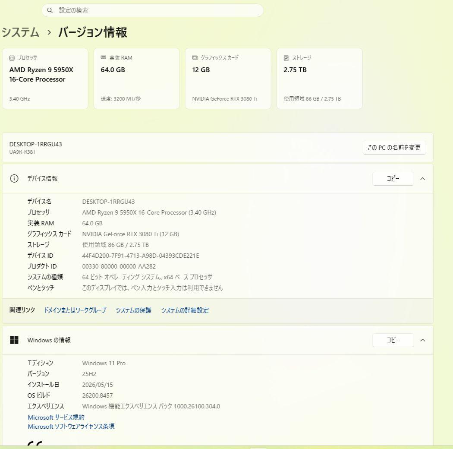Click the Windows logo icon
Image resolution: width=453 pixels, height=449 pixels.
pyautogui.click(x=14, y=340)
